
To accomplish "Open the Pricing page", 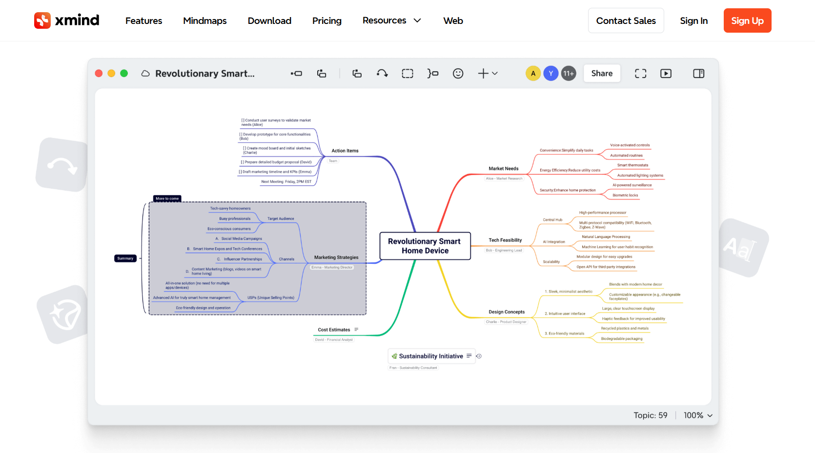I will [326, 20].
